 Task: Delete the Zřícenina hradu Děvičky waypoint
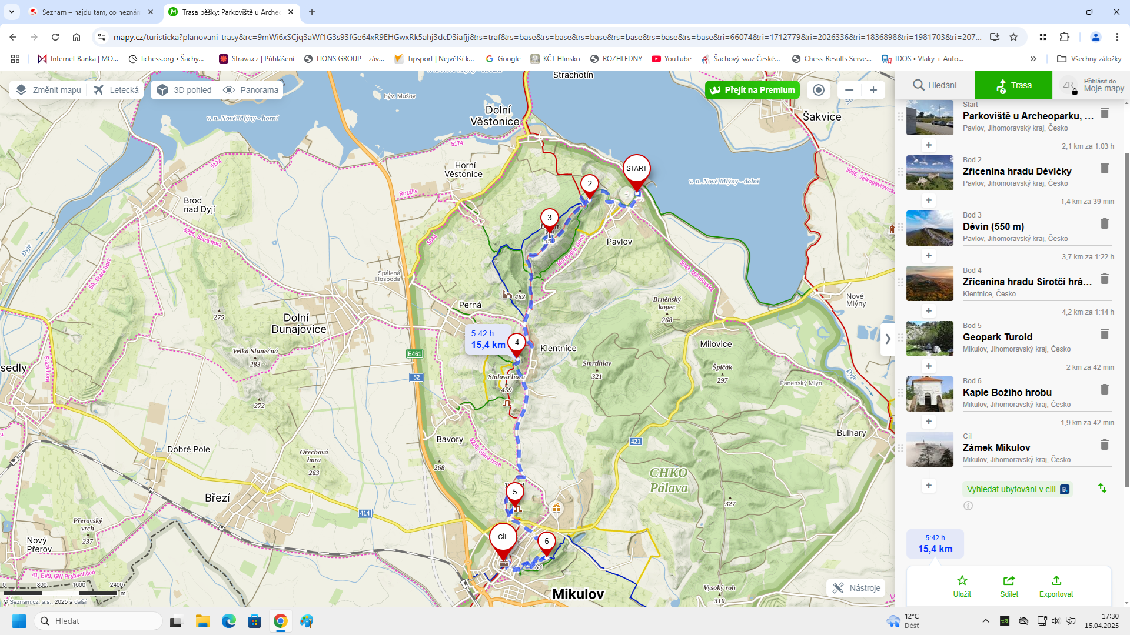(1105, 169)
